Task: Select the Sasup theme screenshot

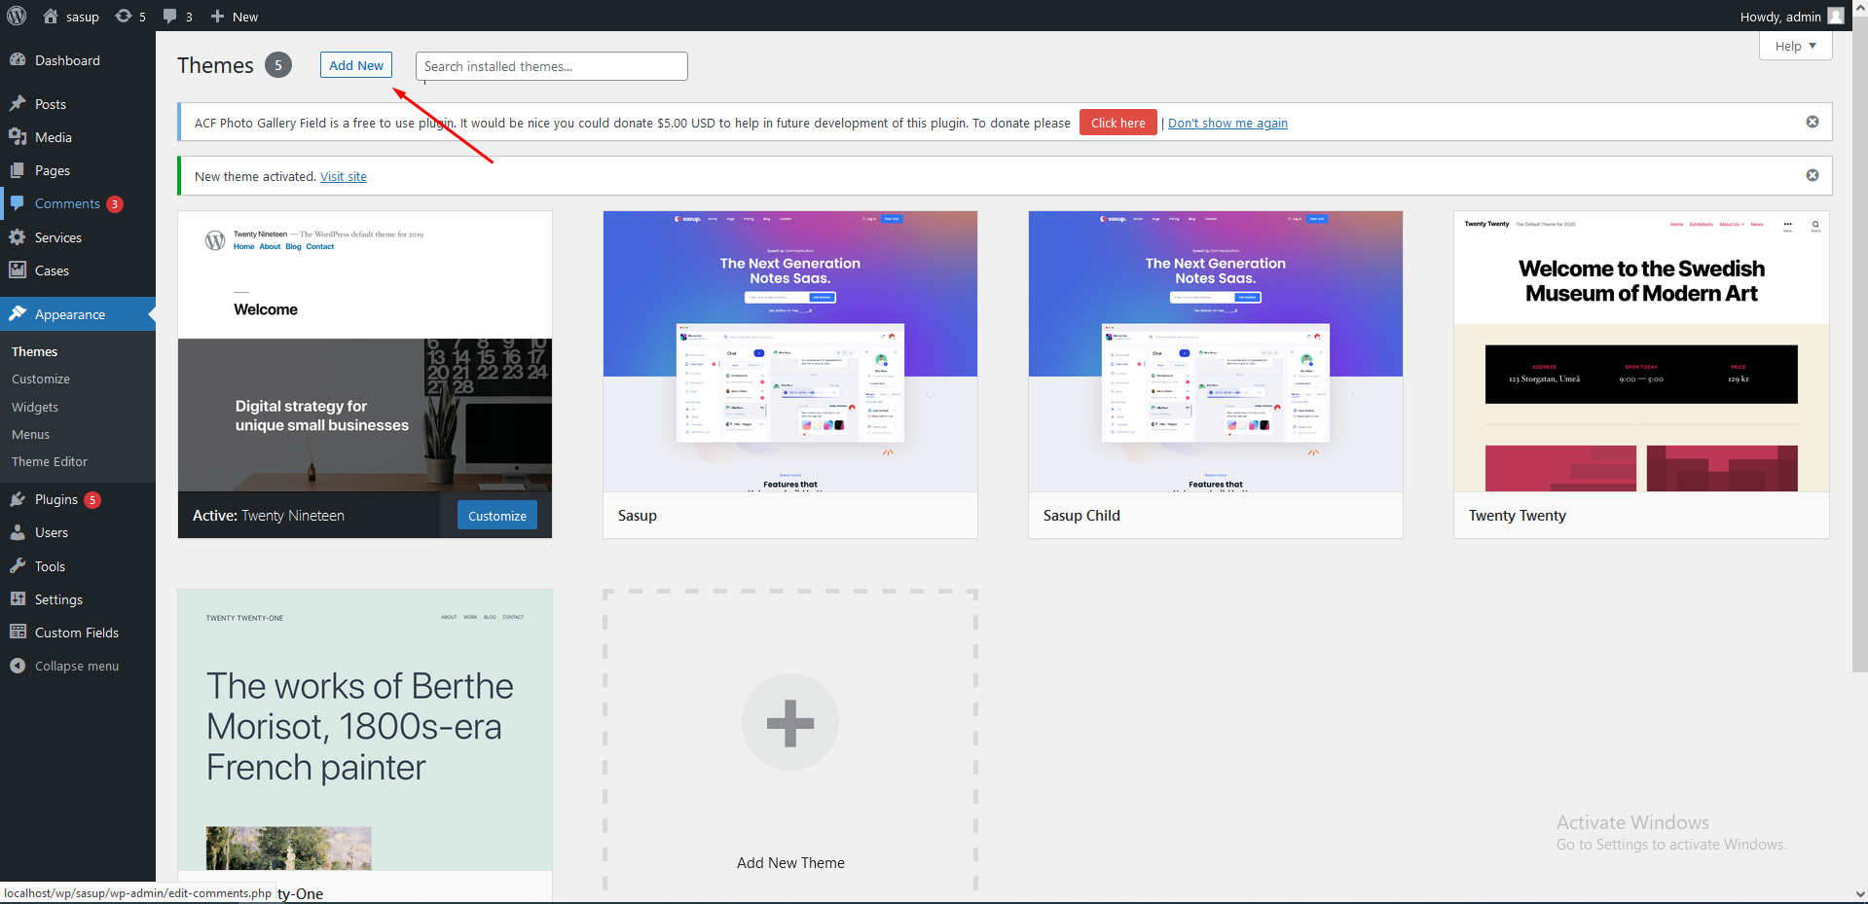Action: point(790,351)
